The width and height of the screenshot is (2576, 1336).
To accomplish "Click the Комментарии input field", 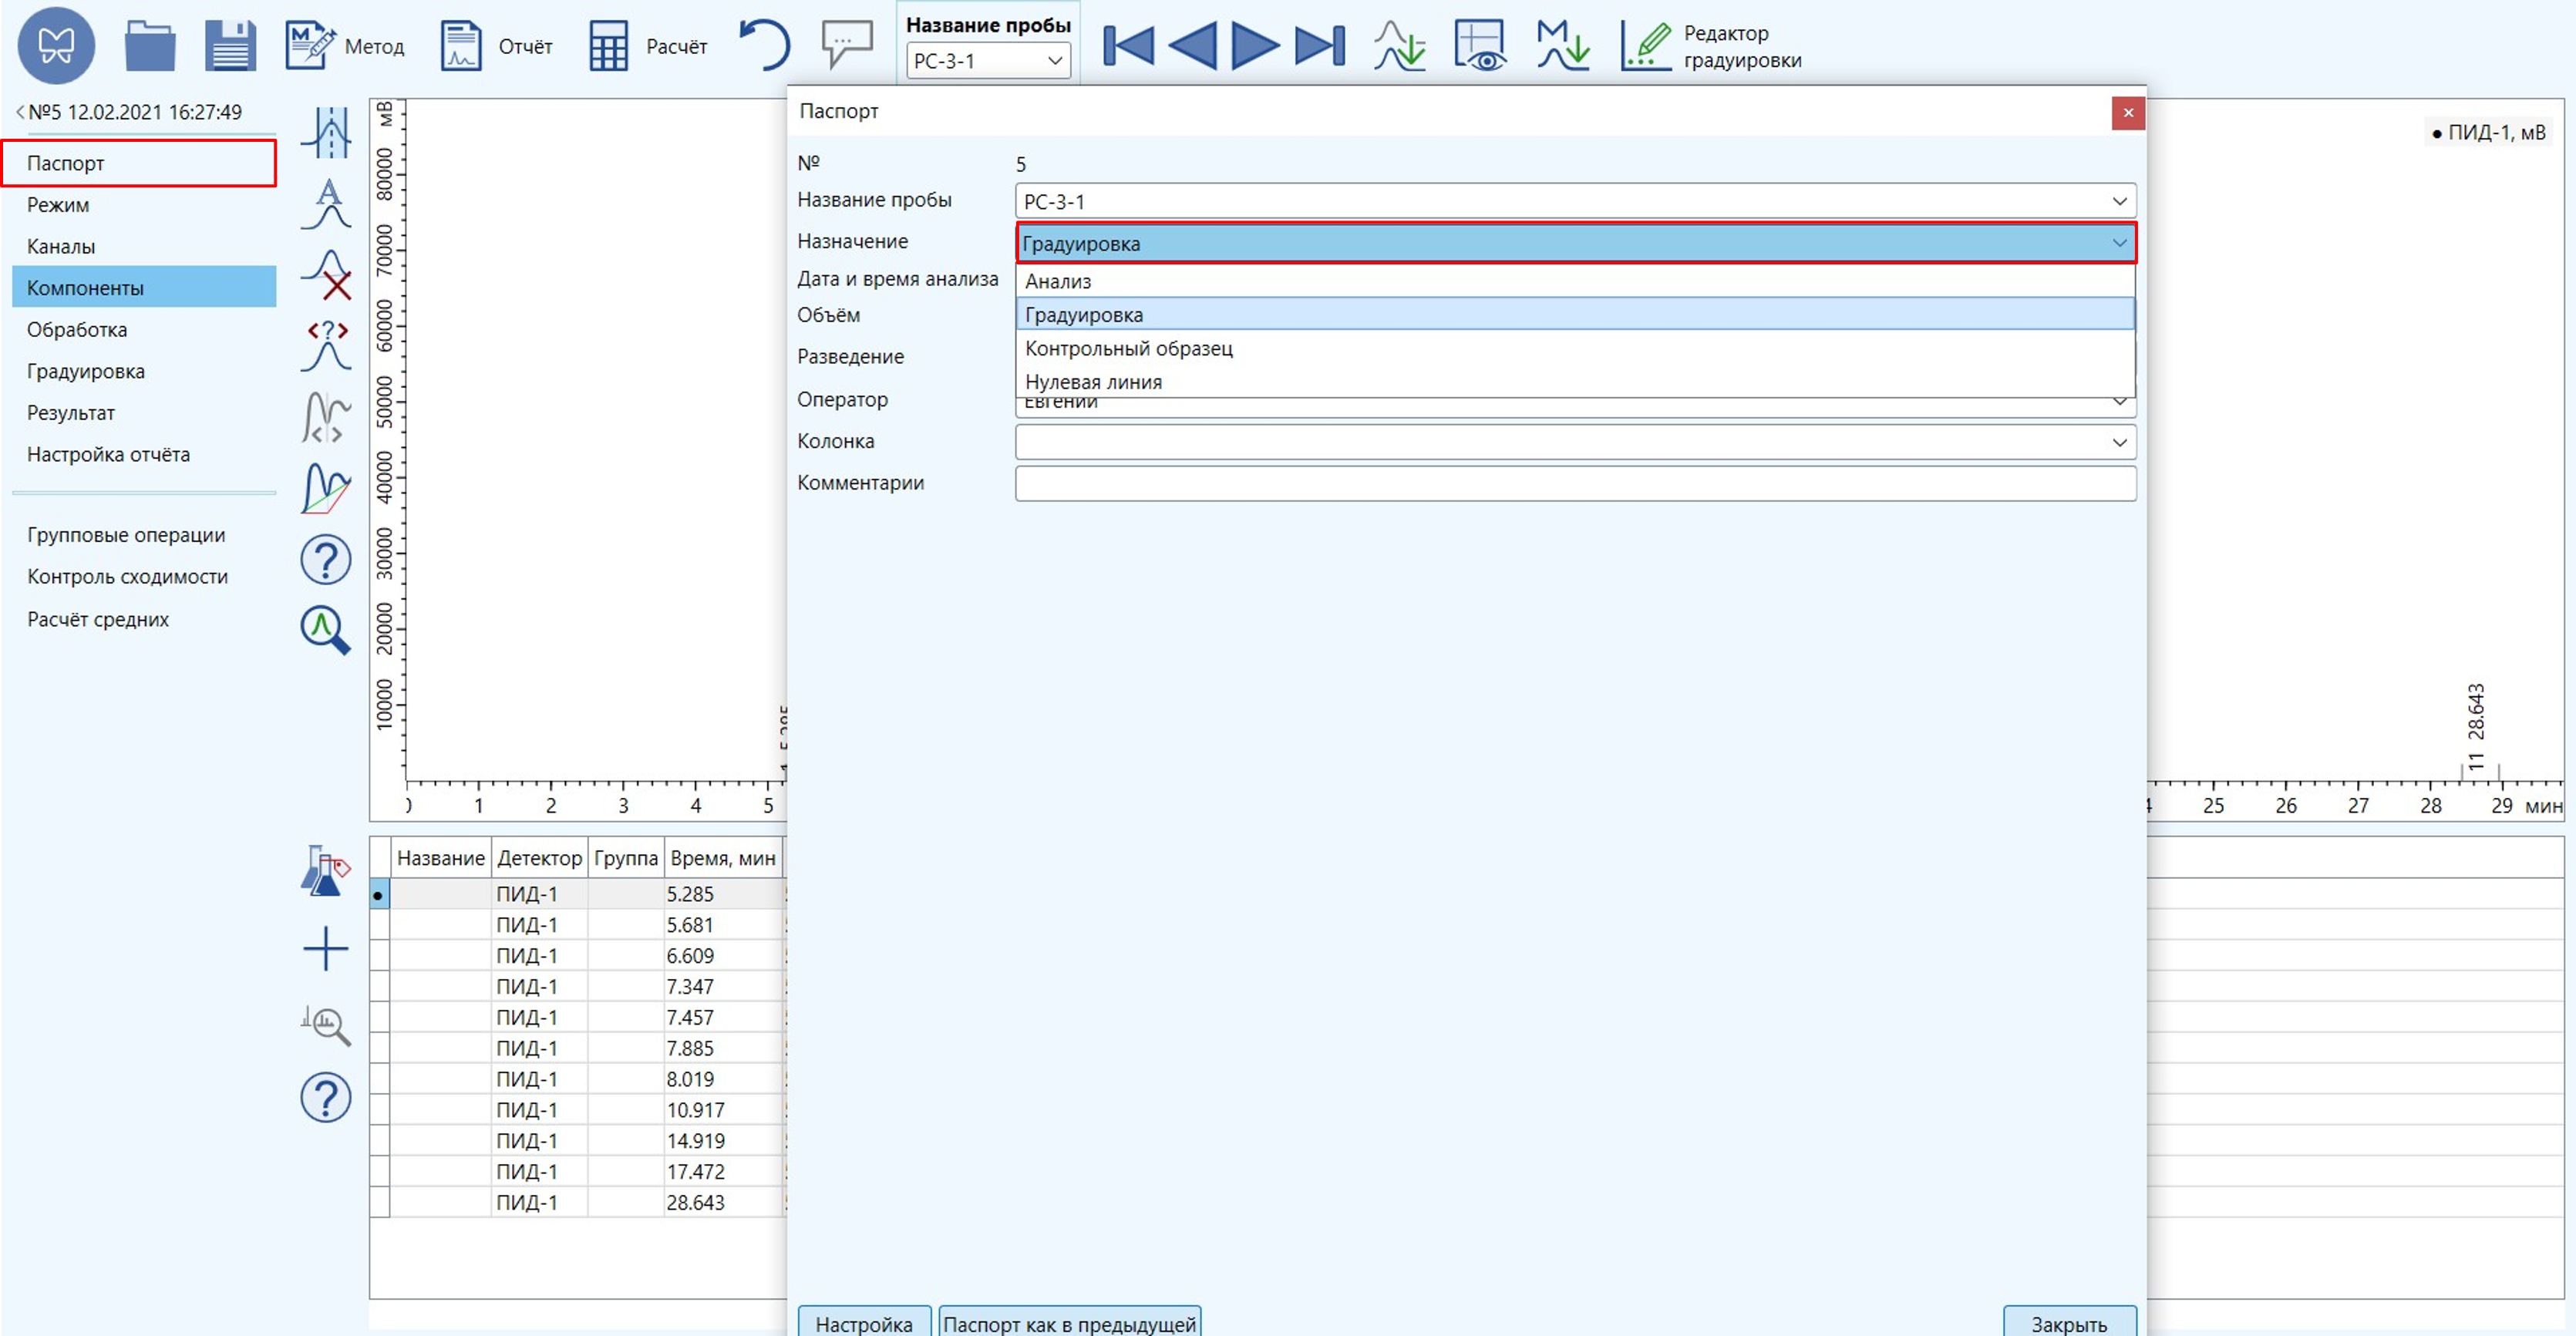I will coord(1574,483).
